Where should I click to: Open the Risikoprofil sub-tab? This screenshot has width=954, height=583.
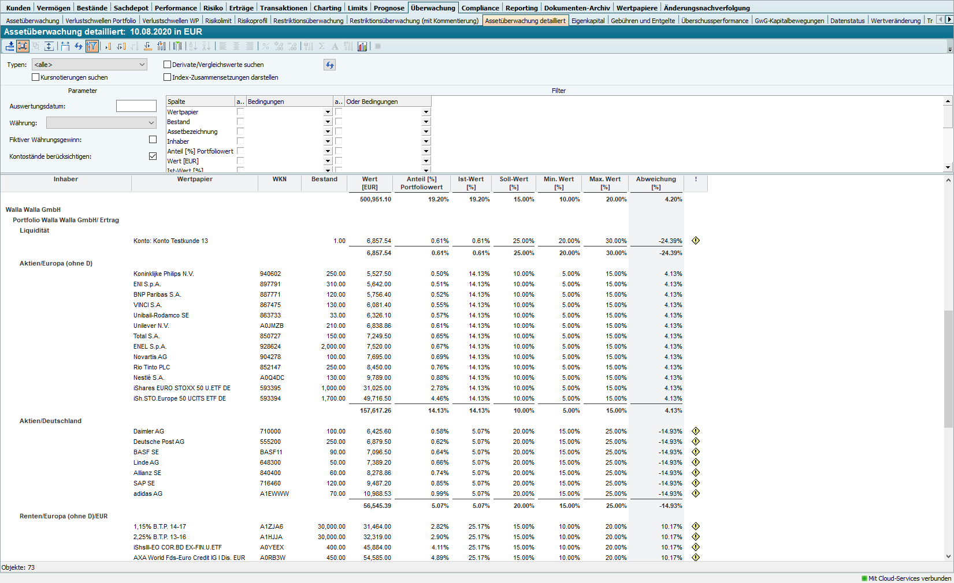coord(252,21)
